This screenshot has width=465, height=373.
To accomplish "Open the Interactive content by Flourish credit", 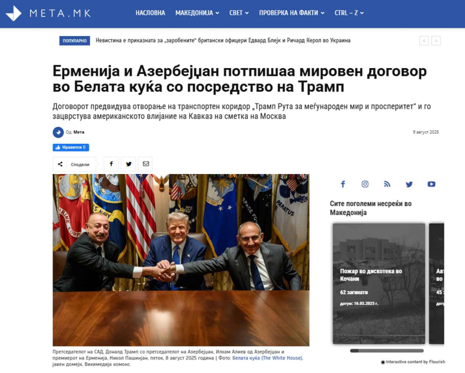I will [413, 362].
